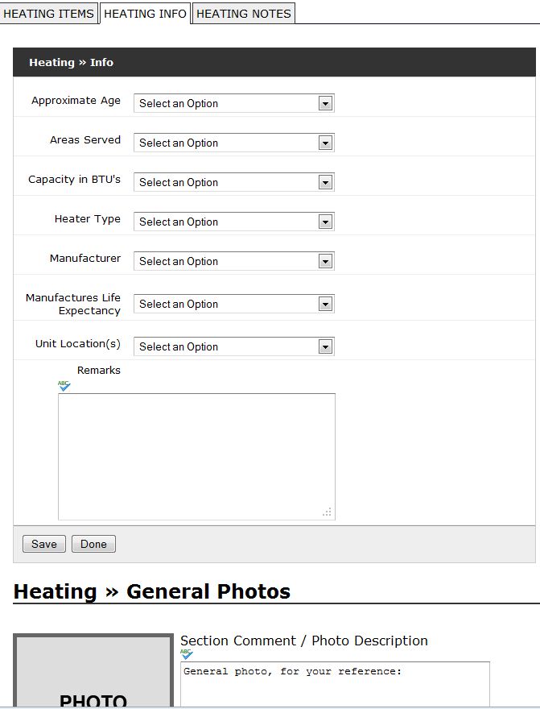540x709 pixels.
Task: Go to the HEATING NOTES tab
Action: [244, 14]
